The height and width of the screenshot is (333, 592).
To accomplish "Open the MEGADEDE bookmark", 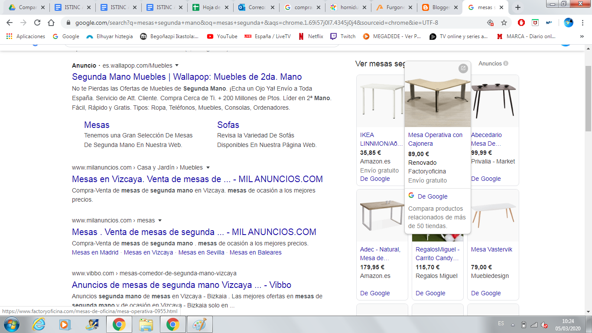I will click(x=392, y=36).
